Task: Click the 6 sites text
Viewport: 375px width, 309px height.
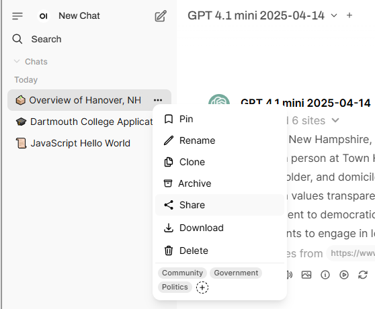Action: point(308,120)
